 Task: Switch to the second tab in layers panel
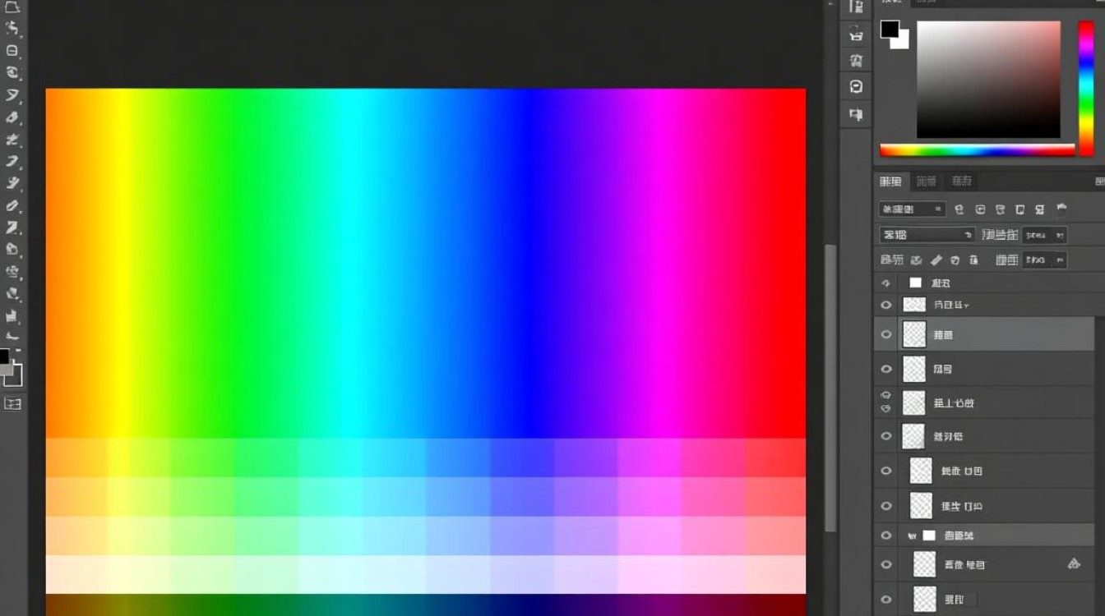click(x=927, y=182)
